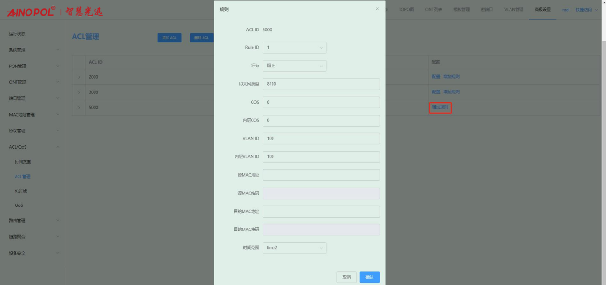The image size is (606, 285).
Task: Open the 时间范围 dropdown showing time2
Action: coord(294,248)
